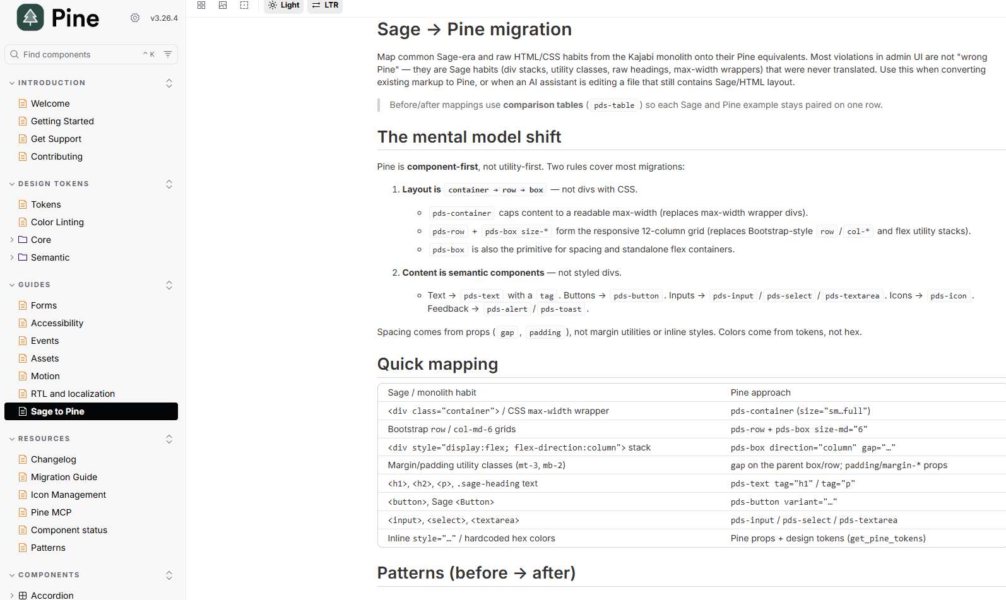Click the Changelog document icon

23,459
